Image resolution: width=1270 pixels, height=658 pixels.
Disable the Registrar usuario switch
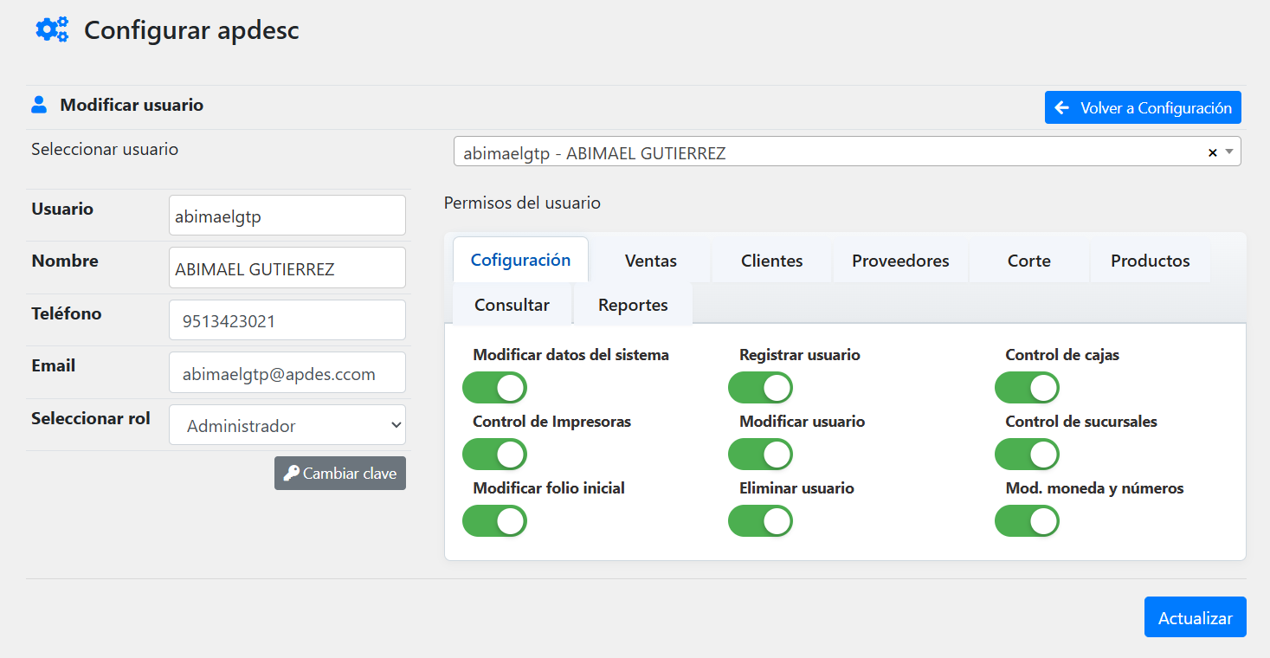click(x=760, y=388)
